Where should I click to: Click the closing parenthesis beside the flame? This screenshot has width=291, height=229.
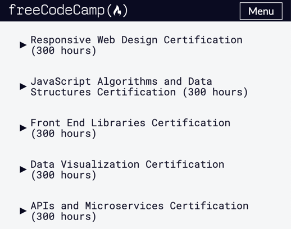(125, 11)
